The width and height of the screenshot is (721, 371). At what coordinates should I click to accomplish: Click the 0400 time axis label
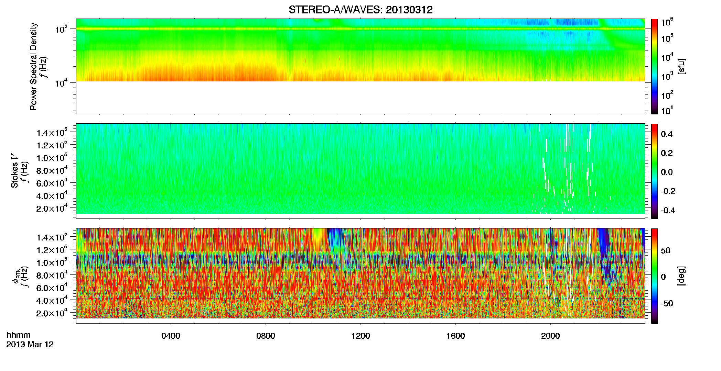point(171,336)
